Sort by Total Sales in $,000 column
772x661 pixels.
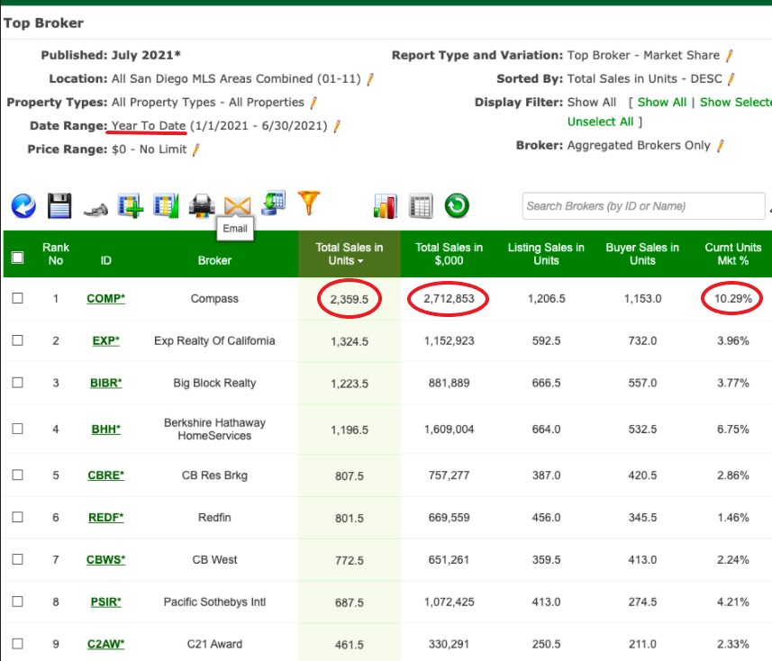pos(449,254)
